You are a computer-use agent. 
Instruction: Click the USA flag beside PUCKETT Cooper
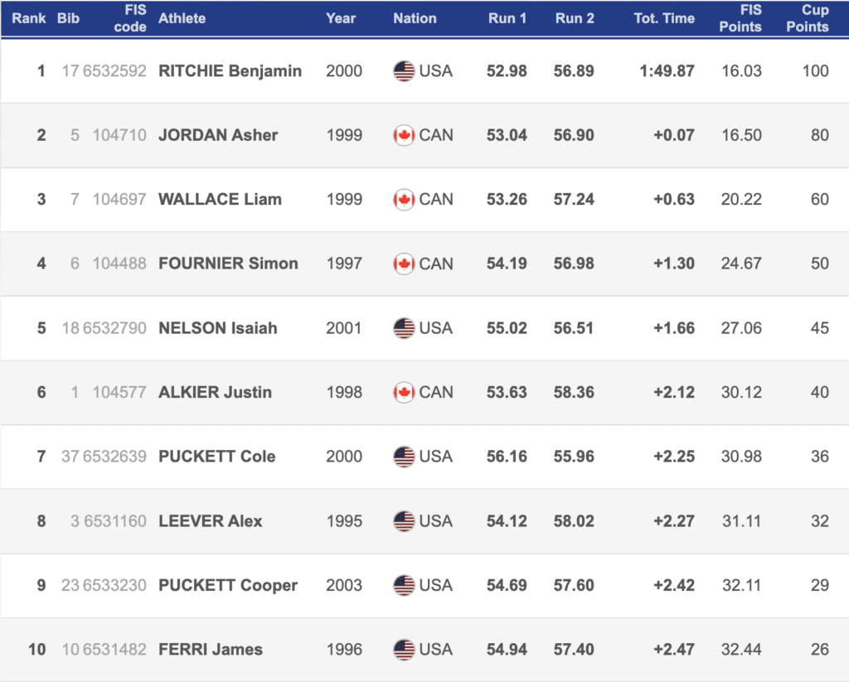pyautogui.click(x=404, y=585)
